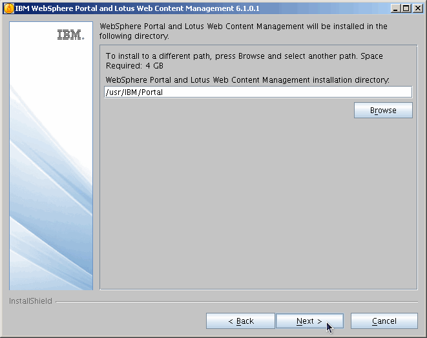Click the /usr/IBM/Portal path text
This screenshot has width=427, height=338.
point(134,92)
